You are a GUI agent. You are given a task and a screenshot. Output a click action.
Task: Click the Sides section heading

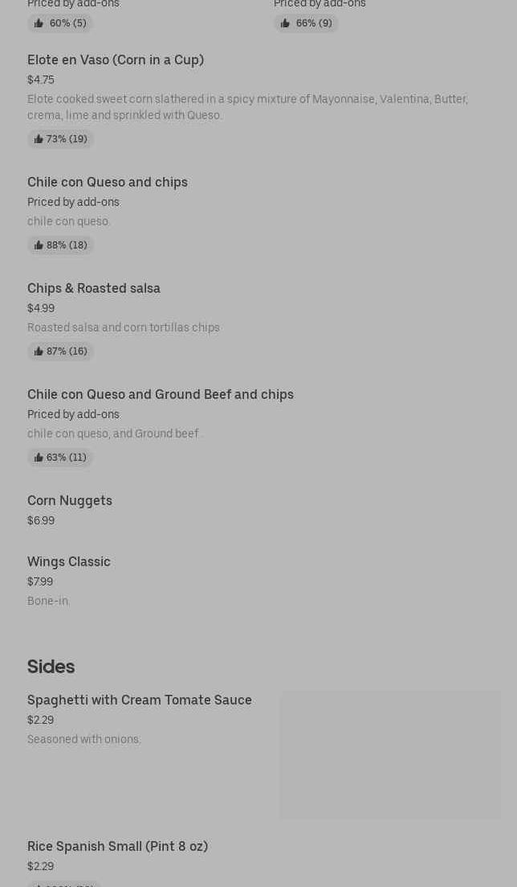51,667
